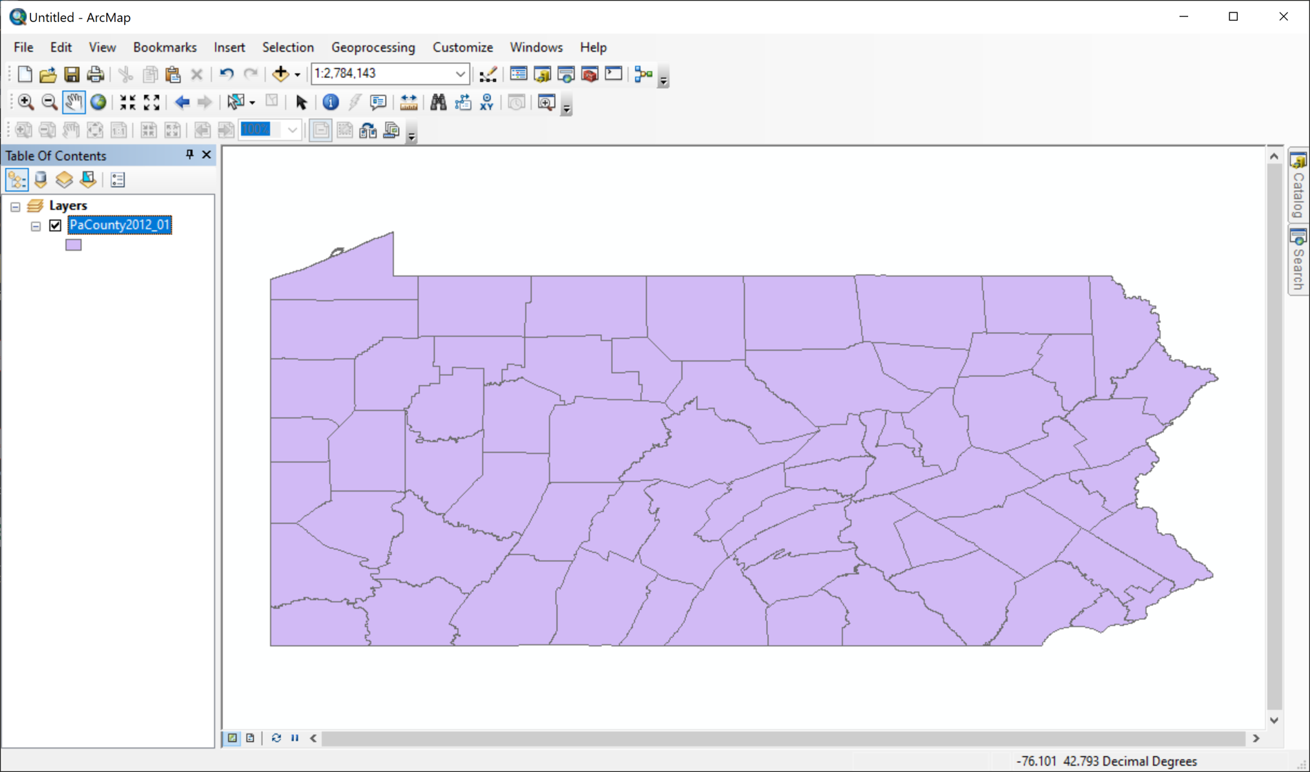The image size is (1310, 772).
Task: Open the map scale dropdown
Action: pos(460,74)
